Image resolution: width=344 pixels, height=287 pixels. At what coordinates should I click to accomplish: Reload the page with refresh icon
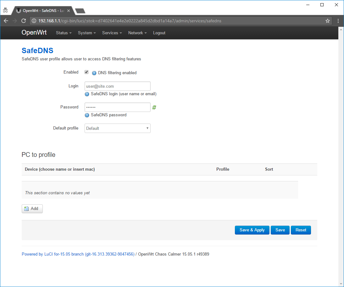(24, 21)
